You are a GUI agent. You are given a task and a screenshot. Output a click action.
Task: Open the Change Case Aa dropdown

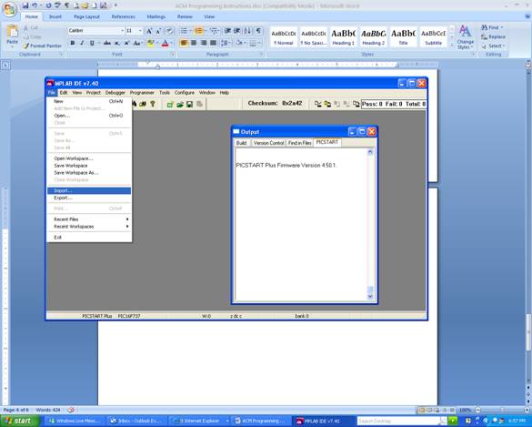(137, 43)
